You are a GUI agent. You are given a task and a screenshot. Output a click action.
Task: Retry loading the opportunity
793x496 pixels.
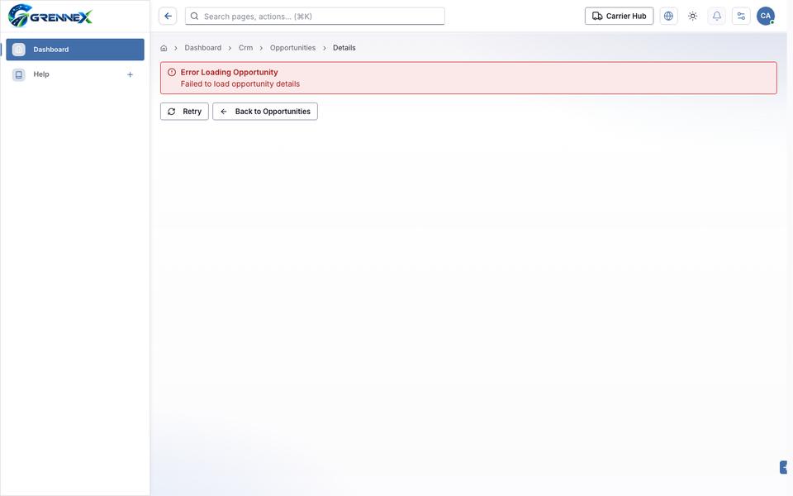(x=184, y=112)
